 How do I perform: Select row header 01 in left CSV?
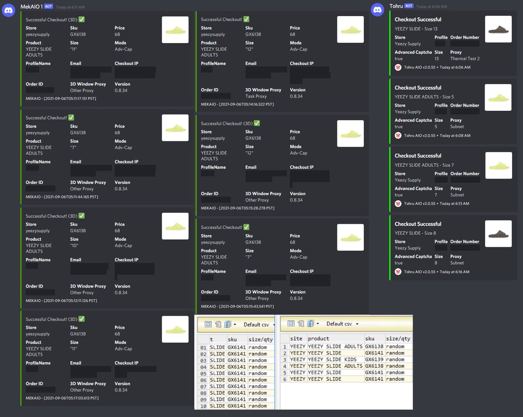tap(203, 347)
